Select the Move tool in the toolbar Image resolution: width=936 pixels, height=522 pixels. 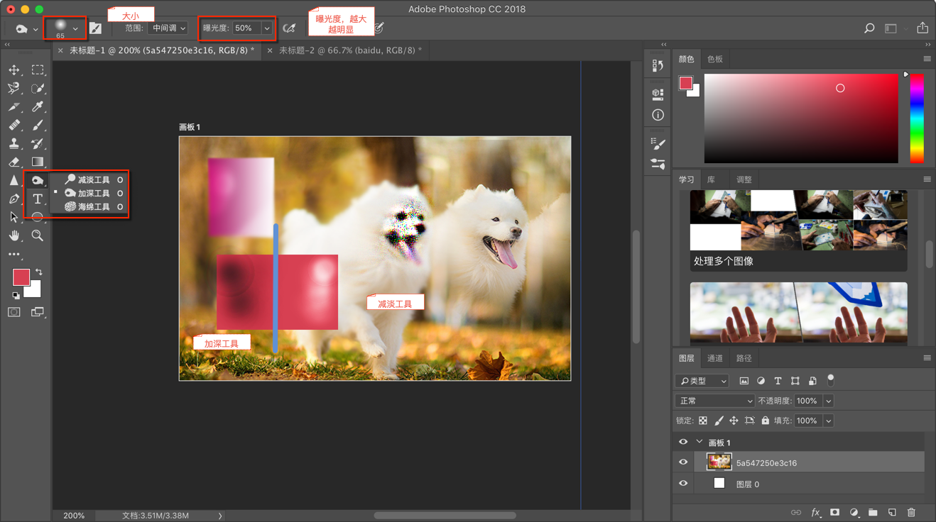point(14,70)
